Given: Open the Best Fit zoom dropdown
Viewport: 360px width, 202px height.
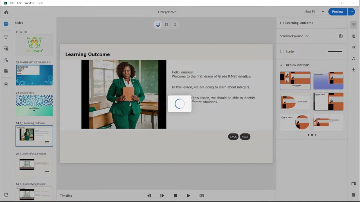Looking at the screenshot, I should pyautogui.click(x=315, y=12).
